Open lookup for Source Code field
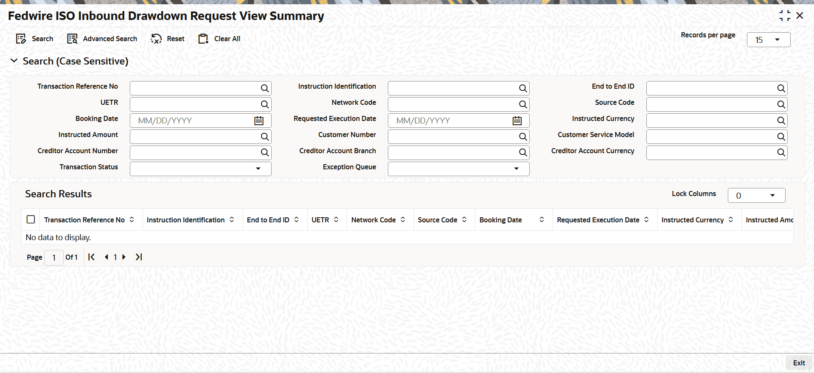 pos(781,104)
